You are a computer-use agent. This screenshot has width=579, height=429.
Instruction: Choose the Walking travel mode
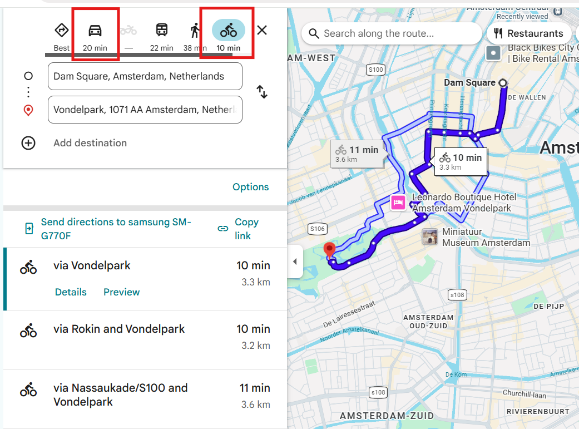click(195, 30)
